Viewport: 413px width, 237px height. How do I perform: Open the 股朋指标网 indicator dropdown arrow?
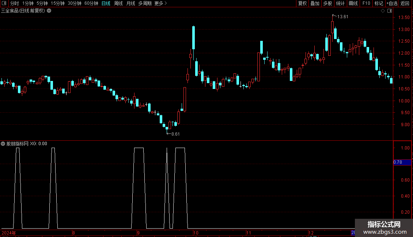[3, 144]
